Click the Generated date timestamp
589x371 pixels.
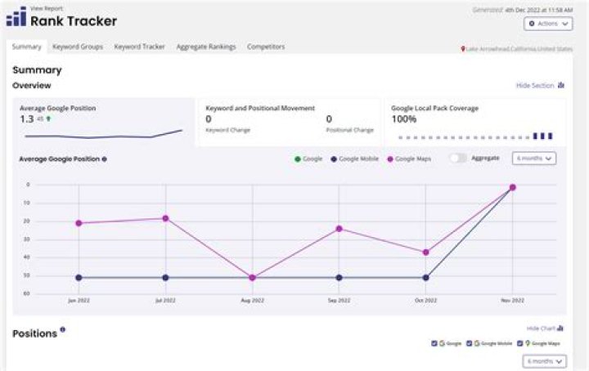click(x=523, y=10)
